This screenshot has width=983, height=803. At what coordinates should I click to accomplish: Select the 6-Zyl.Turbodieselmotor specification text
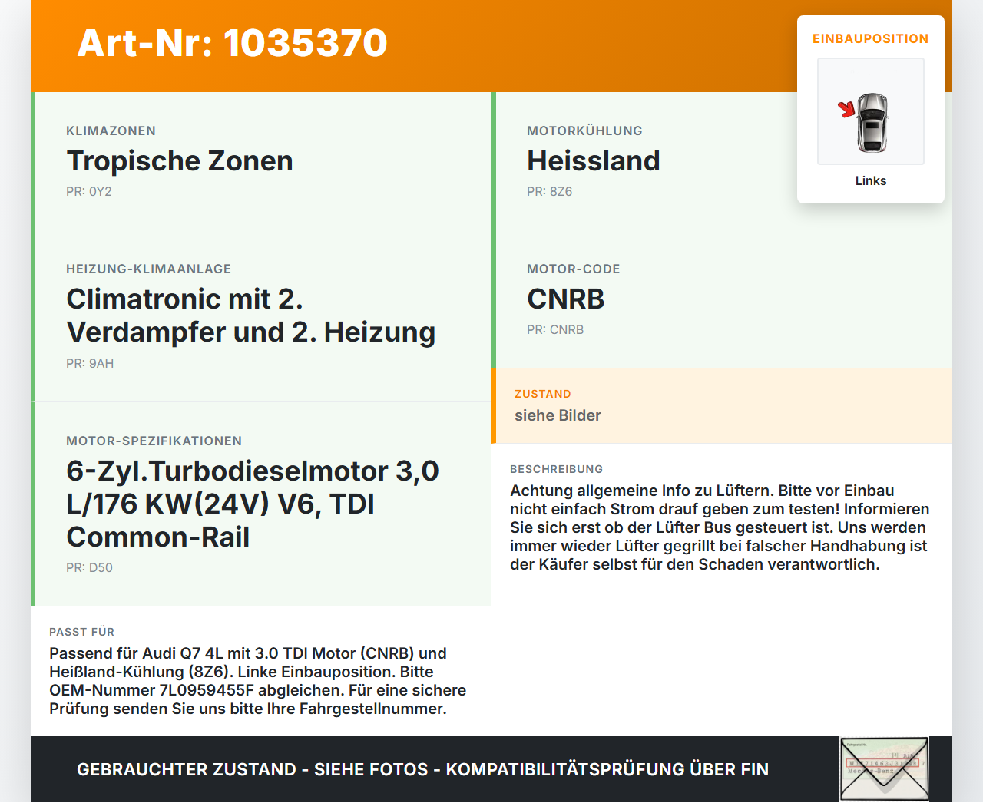253,504
